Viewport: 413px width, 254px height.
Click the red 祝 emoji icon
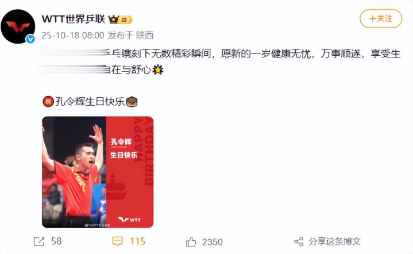click(x=48, y=102)
